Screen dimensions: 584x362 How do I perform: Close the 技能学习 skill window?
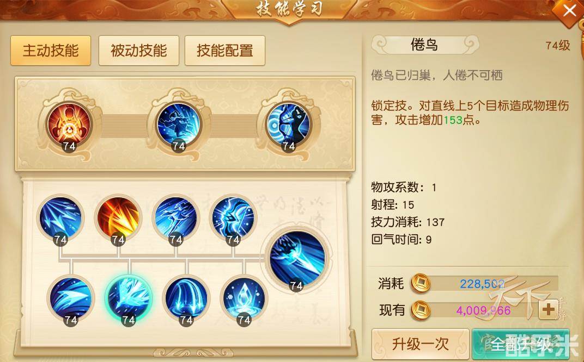pos(570,11)
